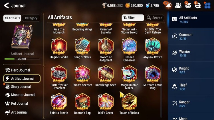
Task: Select the Thief class category
Action: coord(191,87)
